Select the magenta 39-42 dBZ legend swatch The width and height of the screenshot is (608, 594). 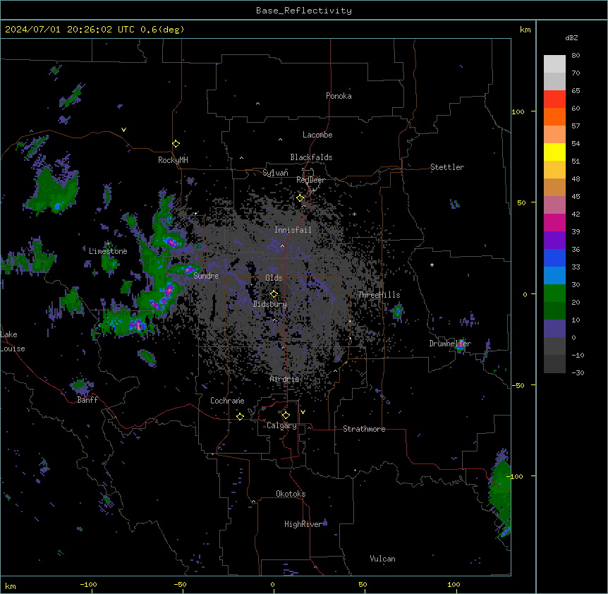point(554,222)
